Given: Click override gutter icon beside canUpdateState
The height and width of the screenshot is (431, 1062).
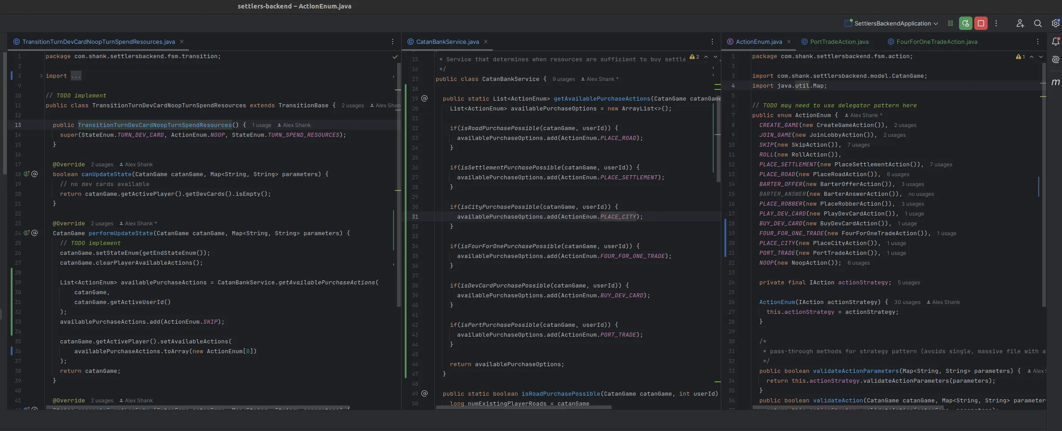Looking at the screenshot, I should 27,174.
